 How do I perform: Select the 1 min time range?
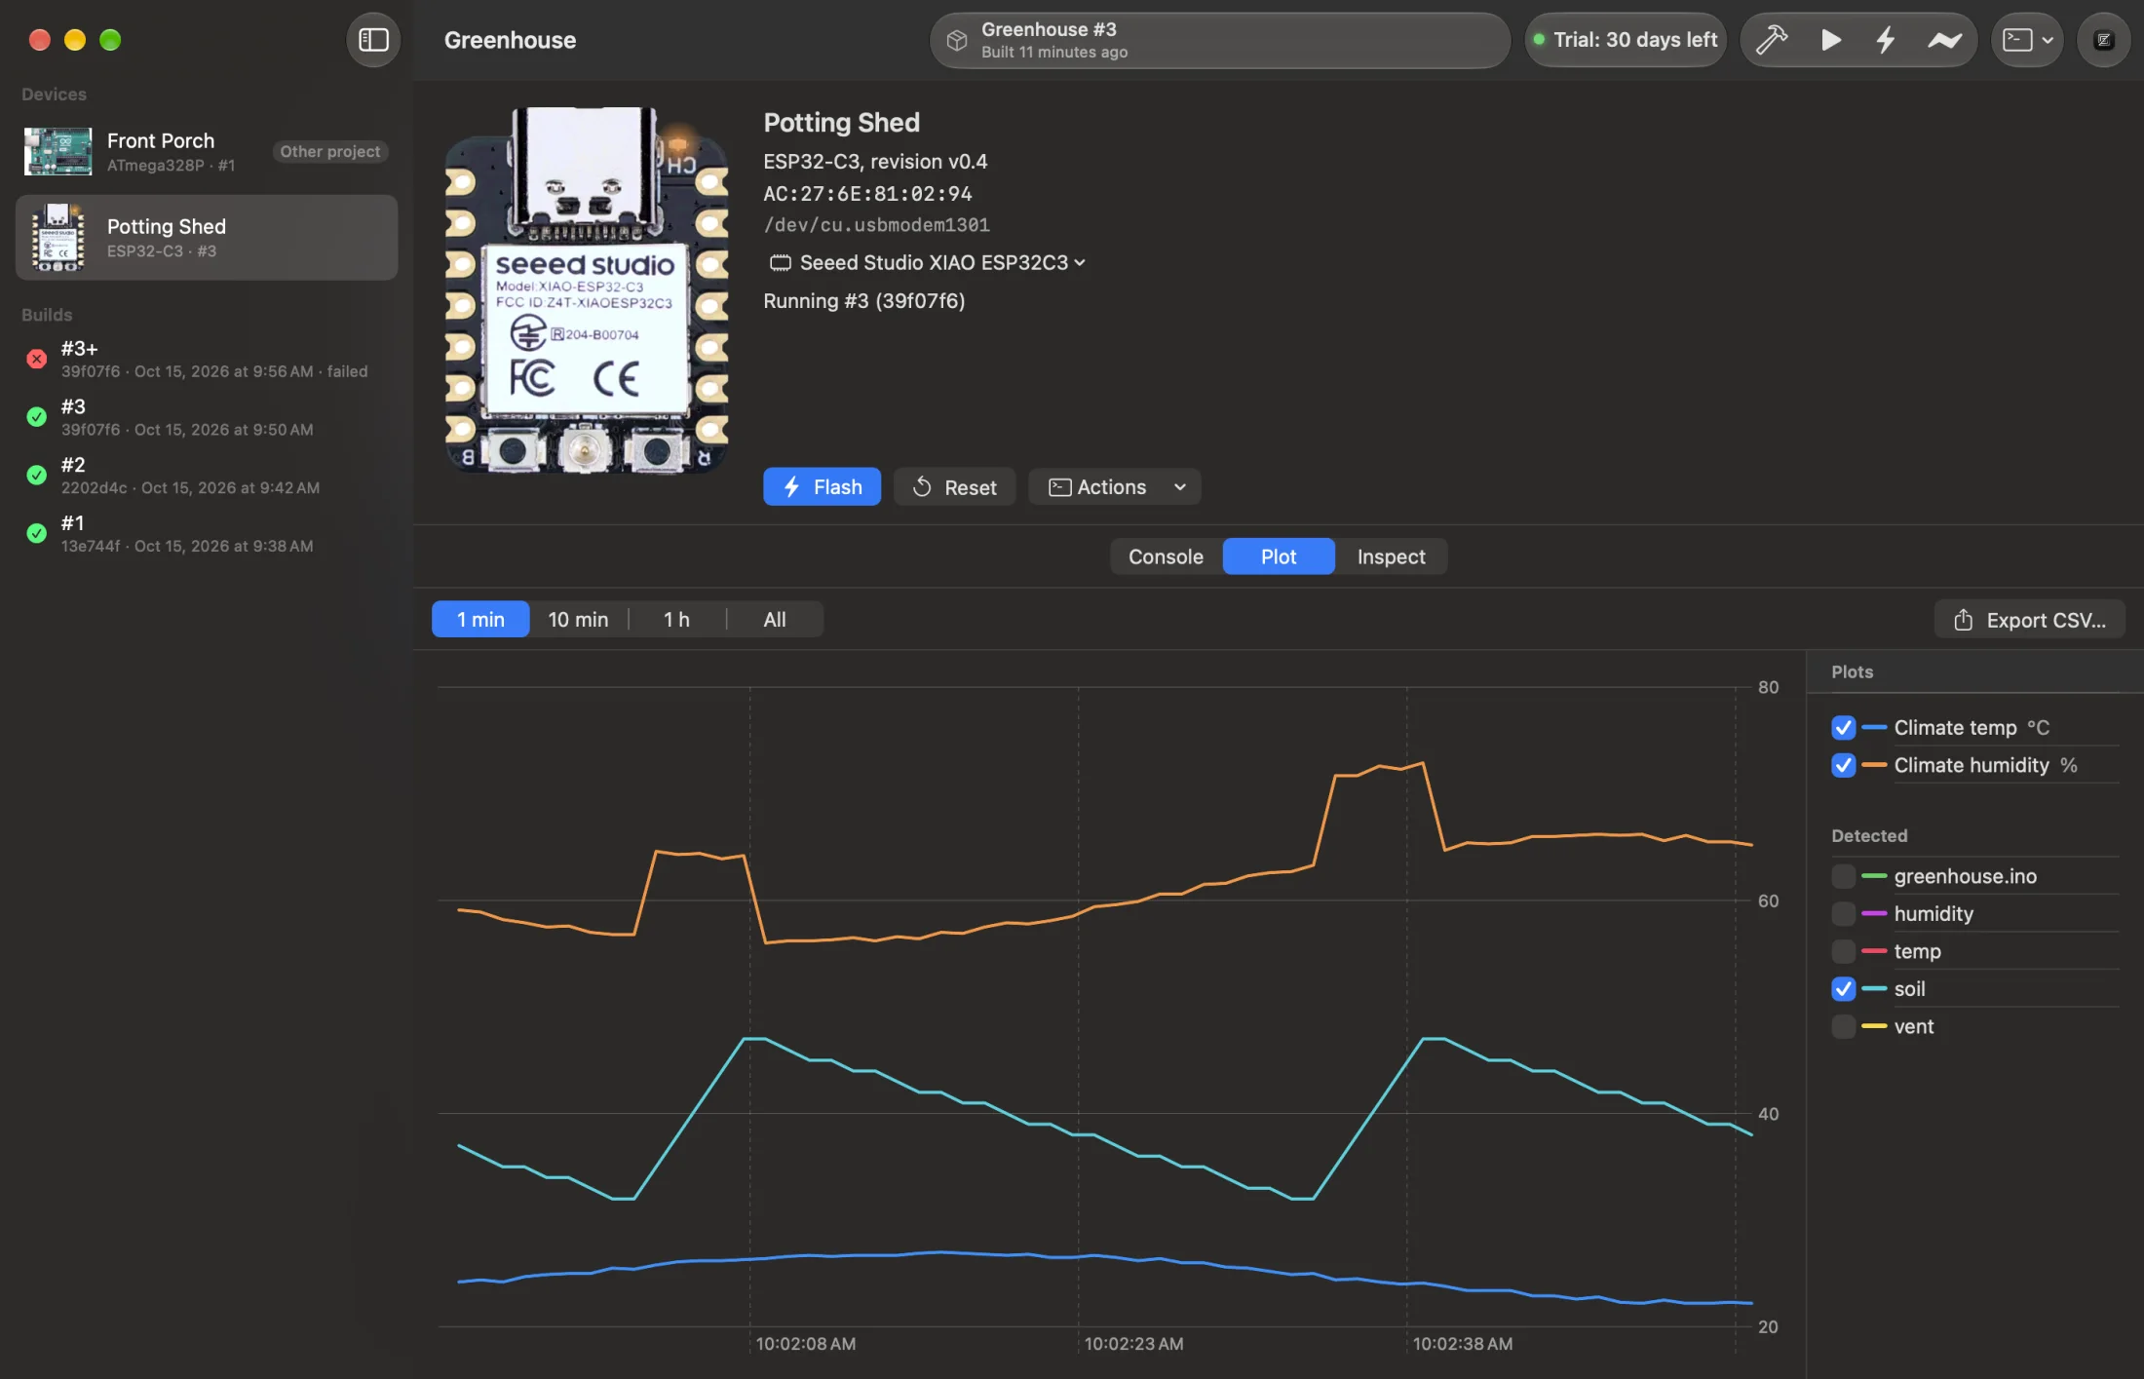[x=480, y=619]
